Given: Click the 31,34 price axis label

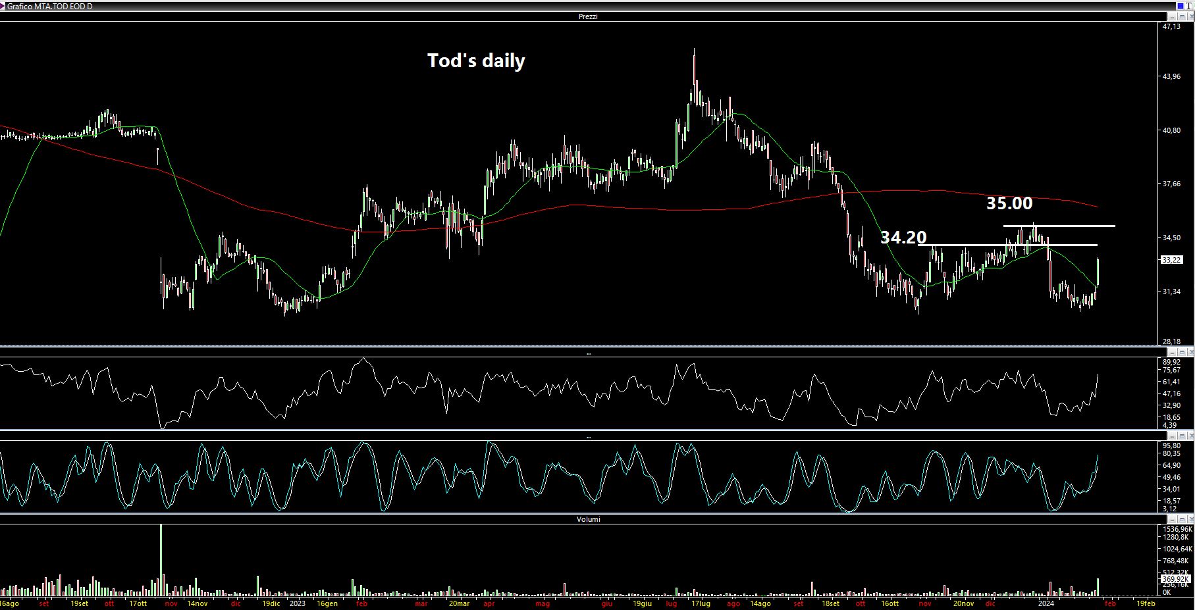Looking at the screenshot, I should click(1171, 292).
